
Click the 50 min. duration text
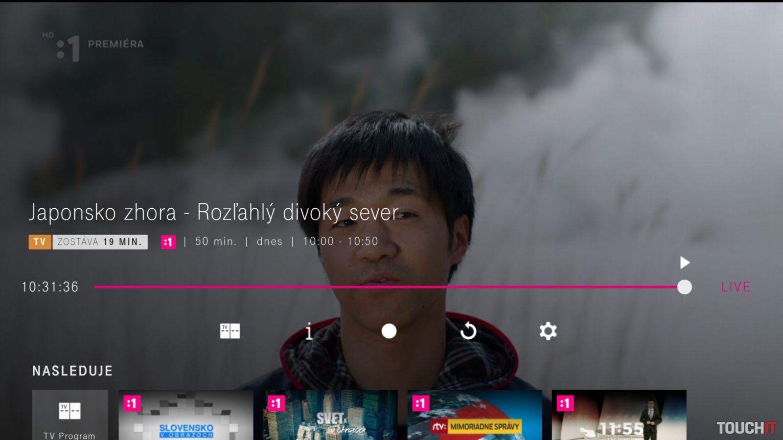coord(216,242)
